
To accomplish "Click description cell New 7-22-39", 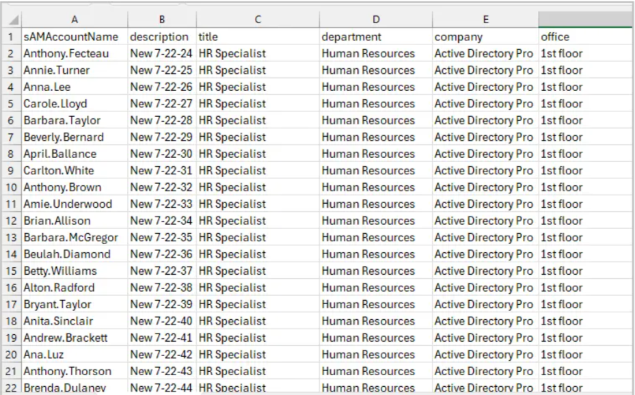I will click(162, 304).
